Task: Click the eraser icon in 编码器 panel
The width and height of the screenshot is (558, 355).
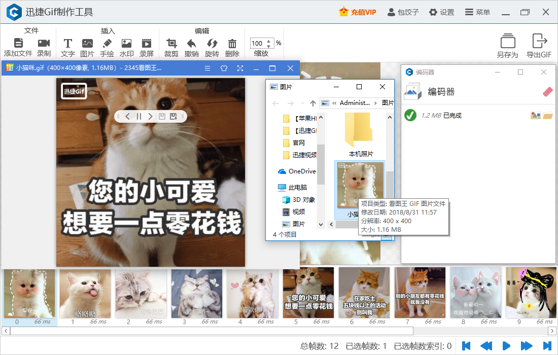Action: click(x=547, y=92)
